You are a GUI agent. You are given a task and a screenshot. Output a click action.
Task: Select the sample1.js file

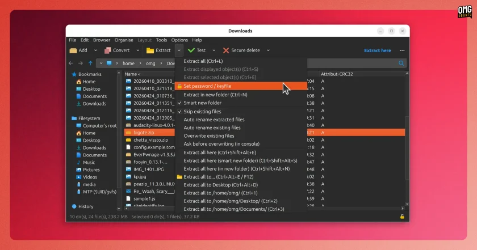click(x=144, y=198)
